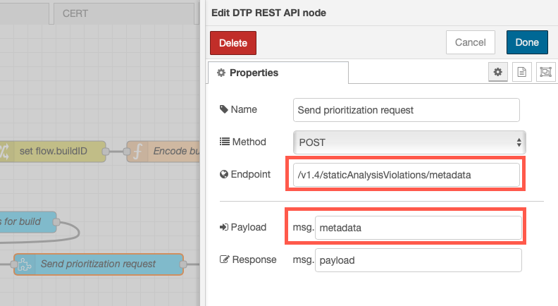Screen dimensions: 558x306
Task: Open the Response msg. type selector
Action: click(303, 259)
